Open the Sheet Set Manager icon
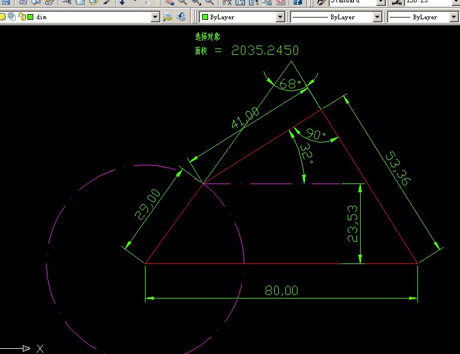Image resolution: width=460 pixels, height=354 pixels. [267, 2]
